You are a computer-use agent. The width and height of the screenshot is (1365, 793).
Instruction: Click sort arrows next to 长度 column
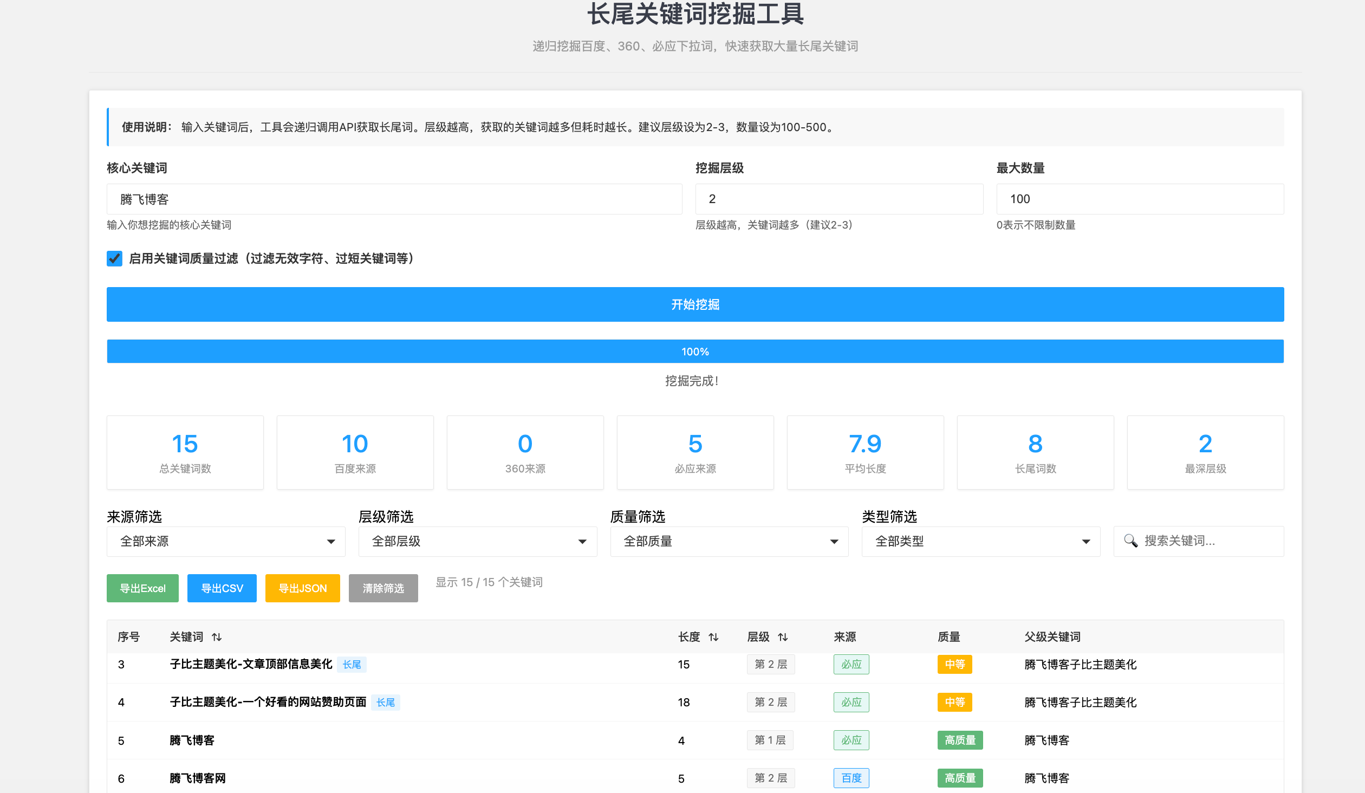[713, 637]
